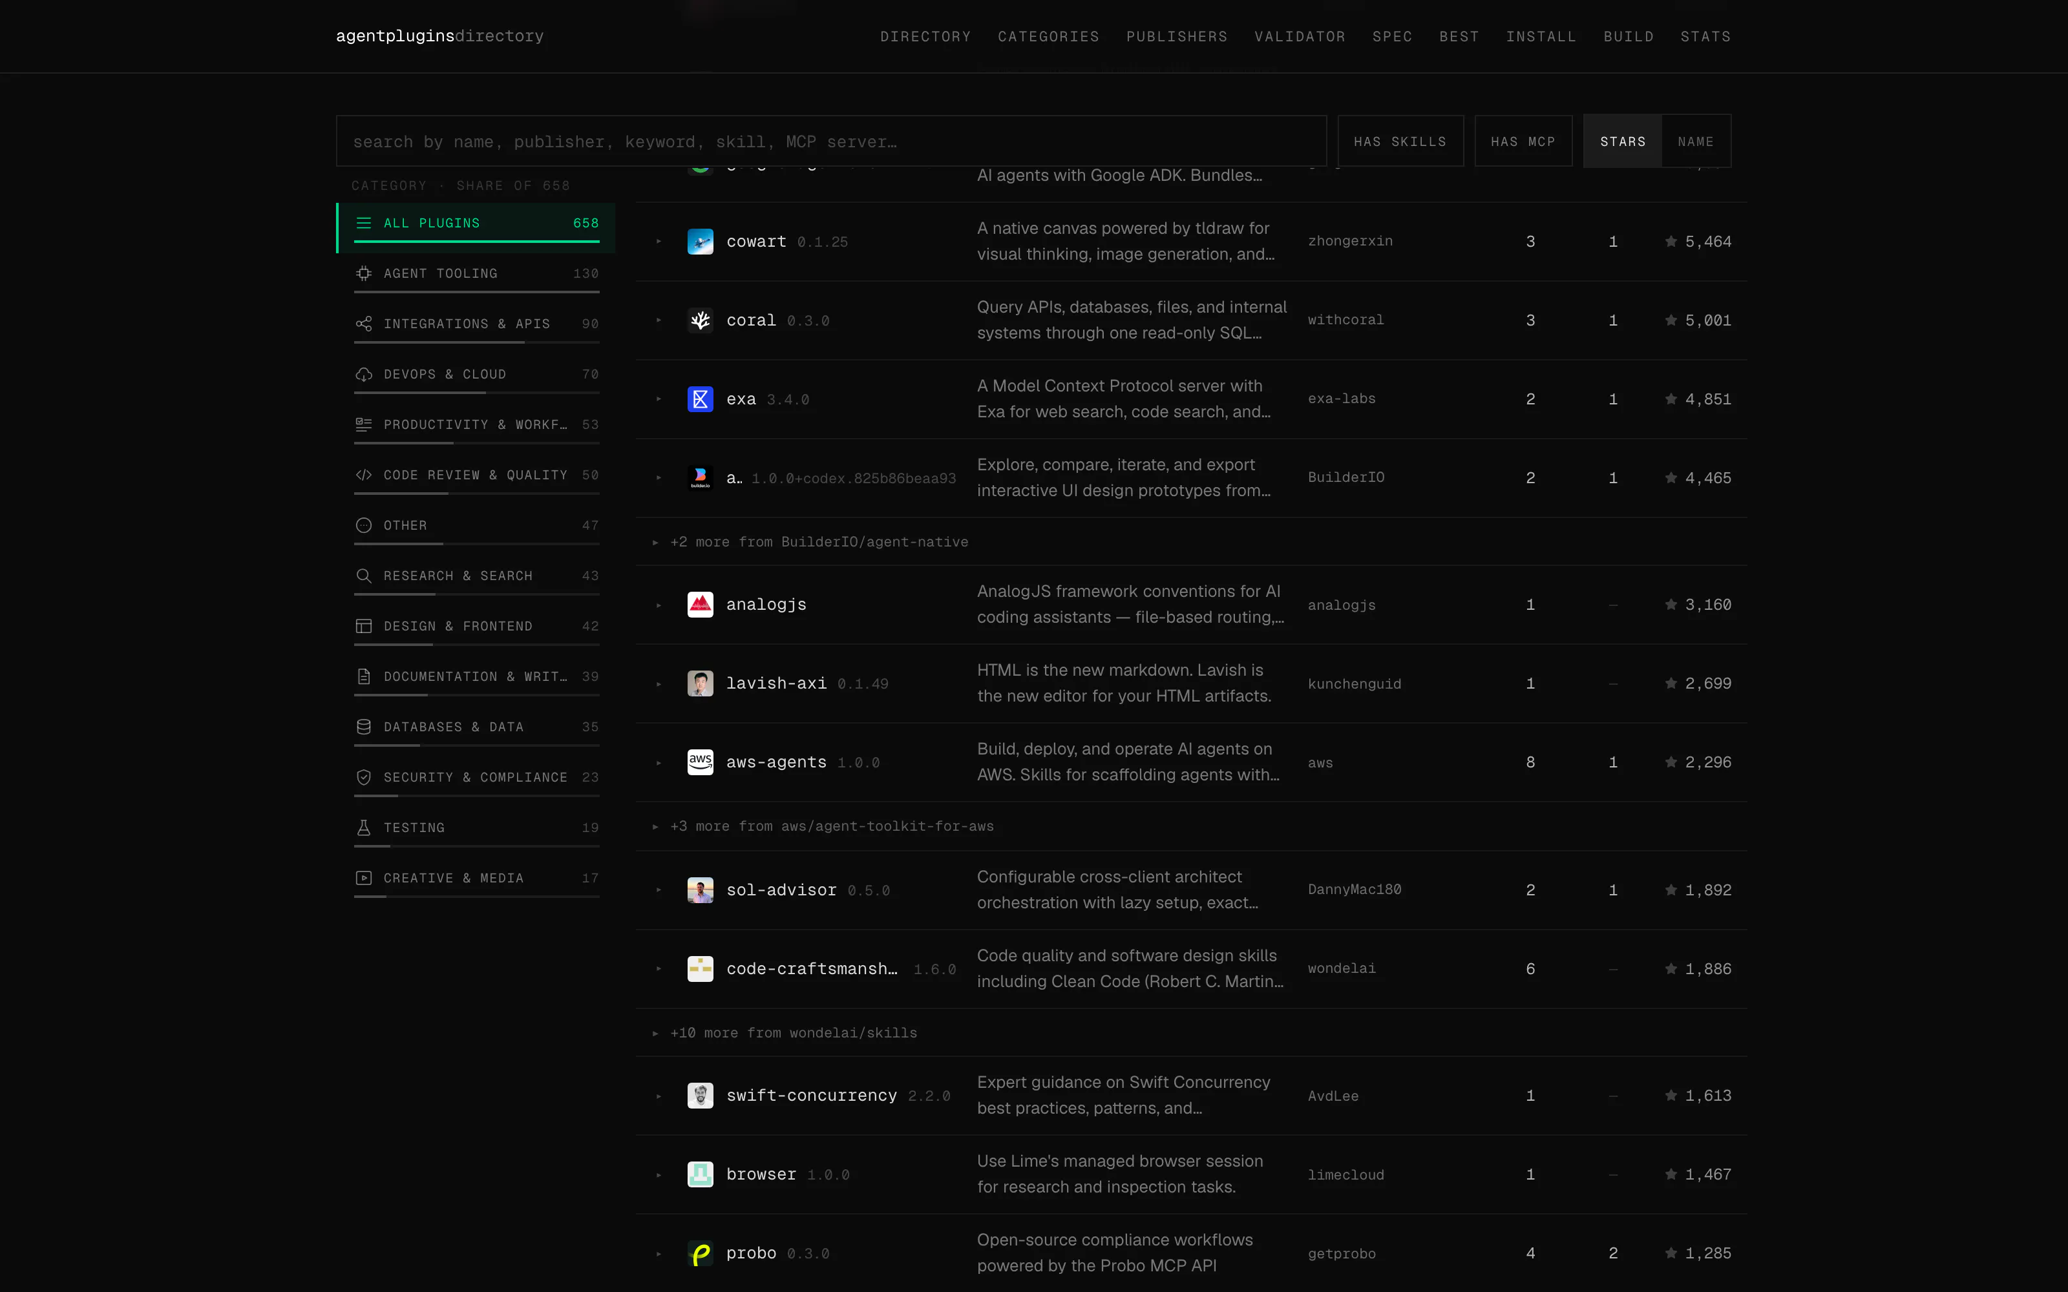Click the aws-agents logo icon
The width and height of the screenshot is (2068, 1292).
(x=700, y=762)
